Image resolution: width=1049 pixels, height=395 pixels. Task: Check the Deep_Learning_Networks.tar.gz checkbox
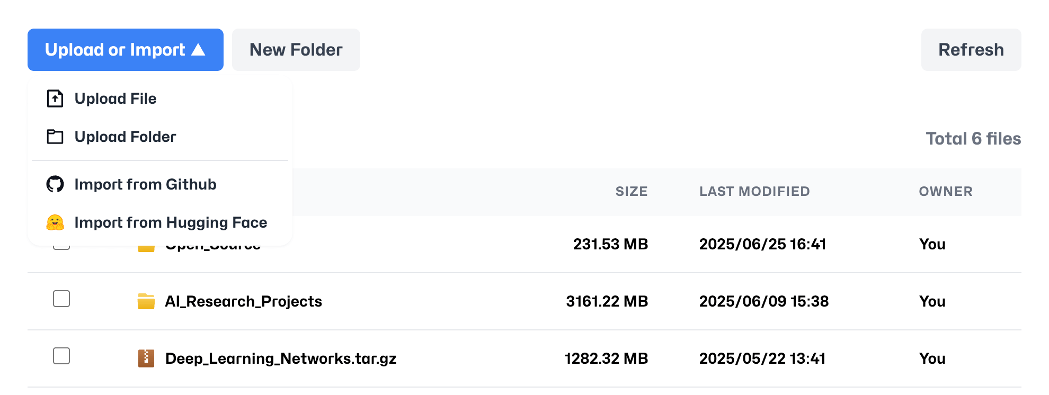click(61, 356)
